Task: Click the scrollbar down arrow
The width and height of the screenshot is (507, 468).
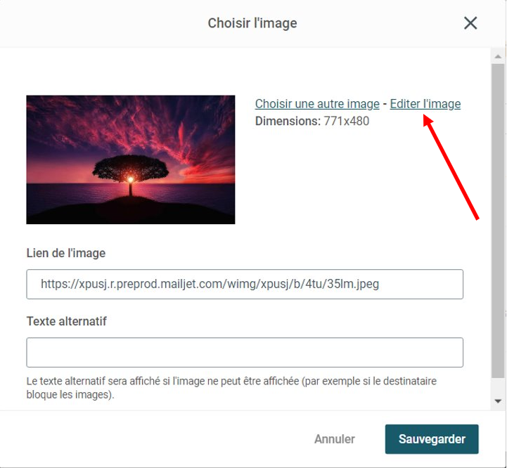Action: click(498, 401)
